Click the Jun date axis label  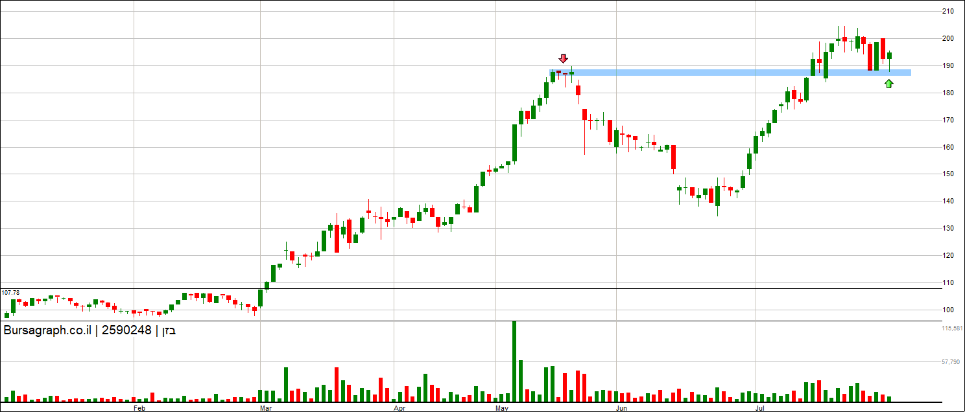pyautogui.click(x=622, y=408)
